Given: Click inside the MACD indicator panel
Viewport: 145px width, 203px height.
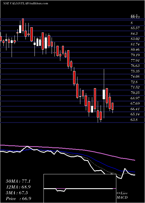Looking at the screenshot, I should tap(80, 188).
